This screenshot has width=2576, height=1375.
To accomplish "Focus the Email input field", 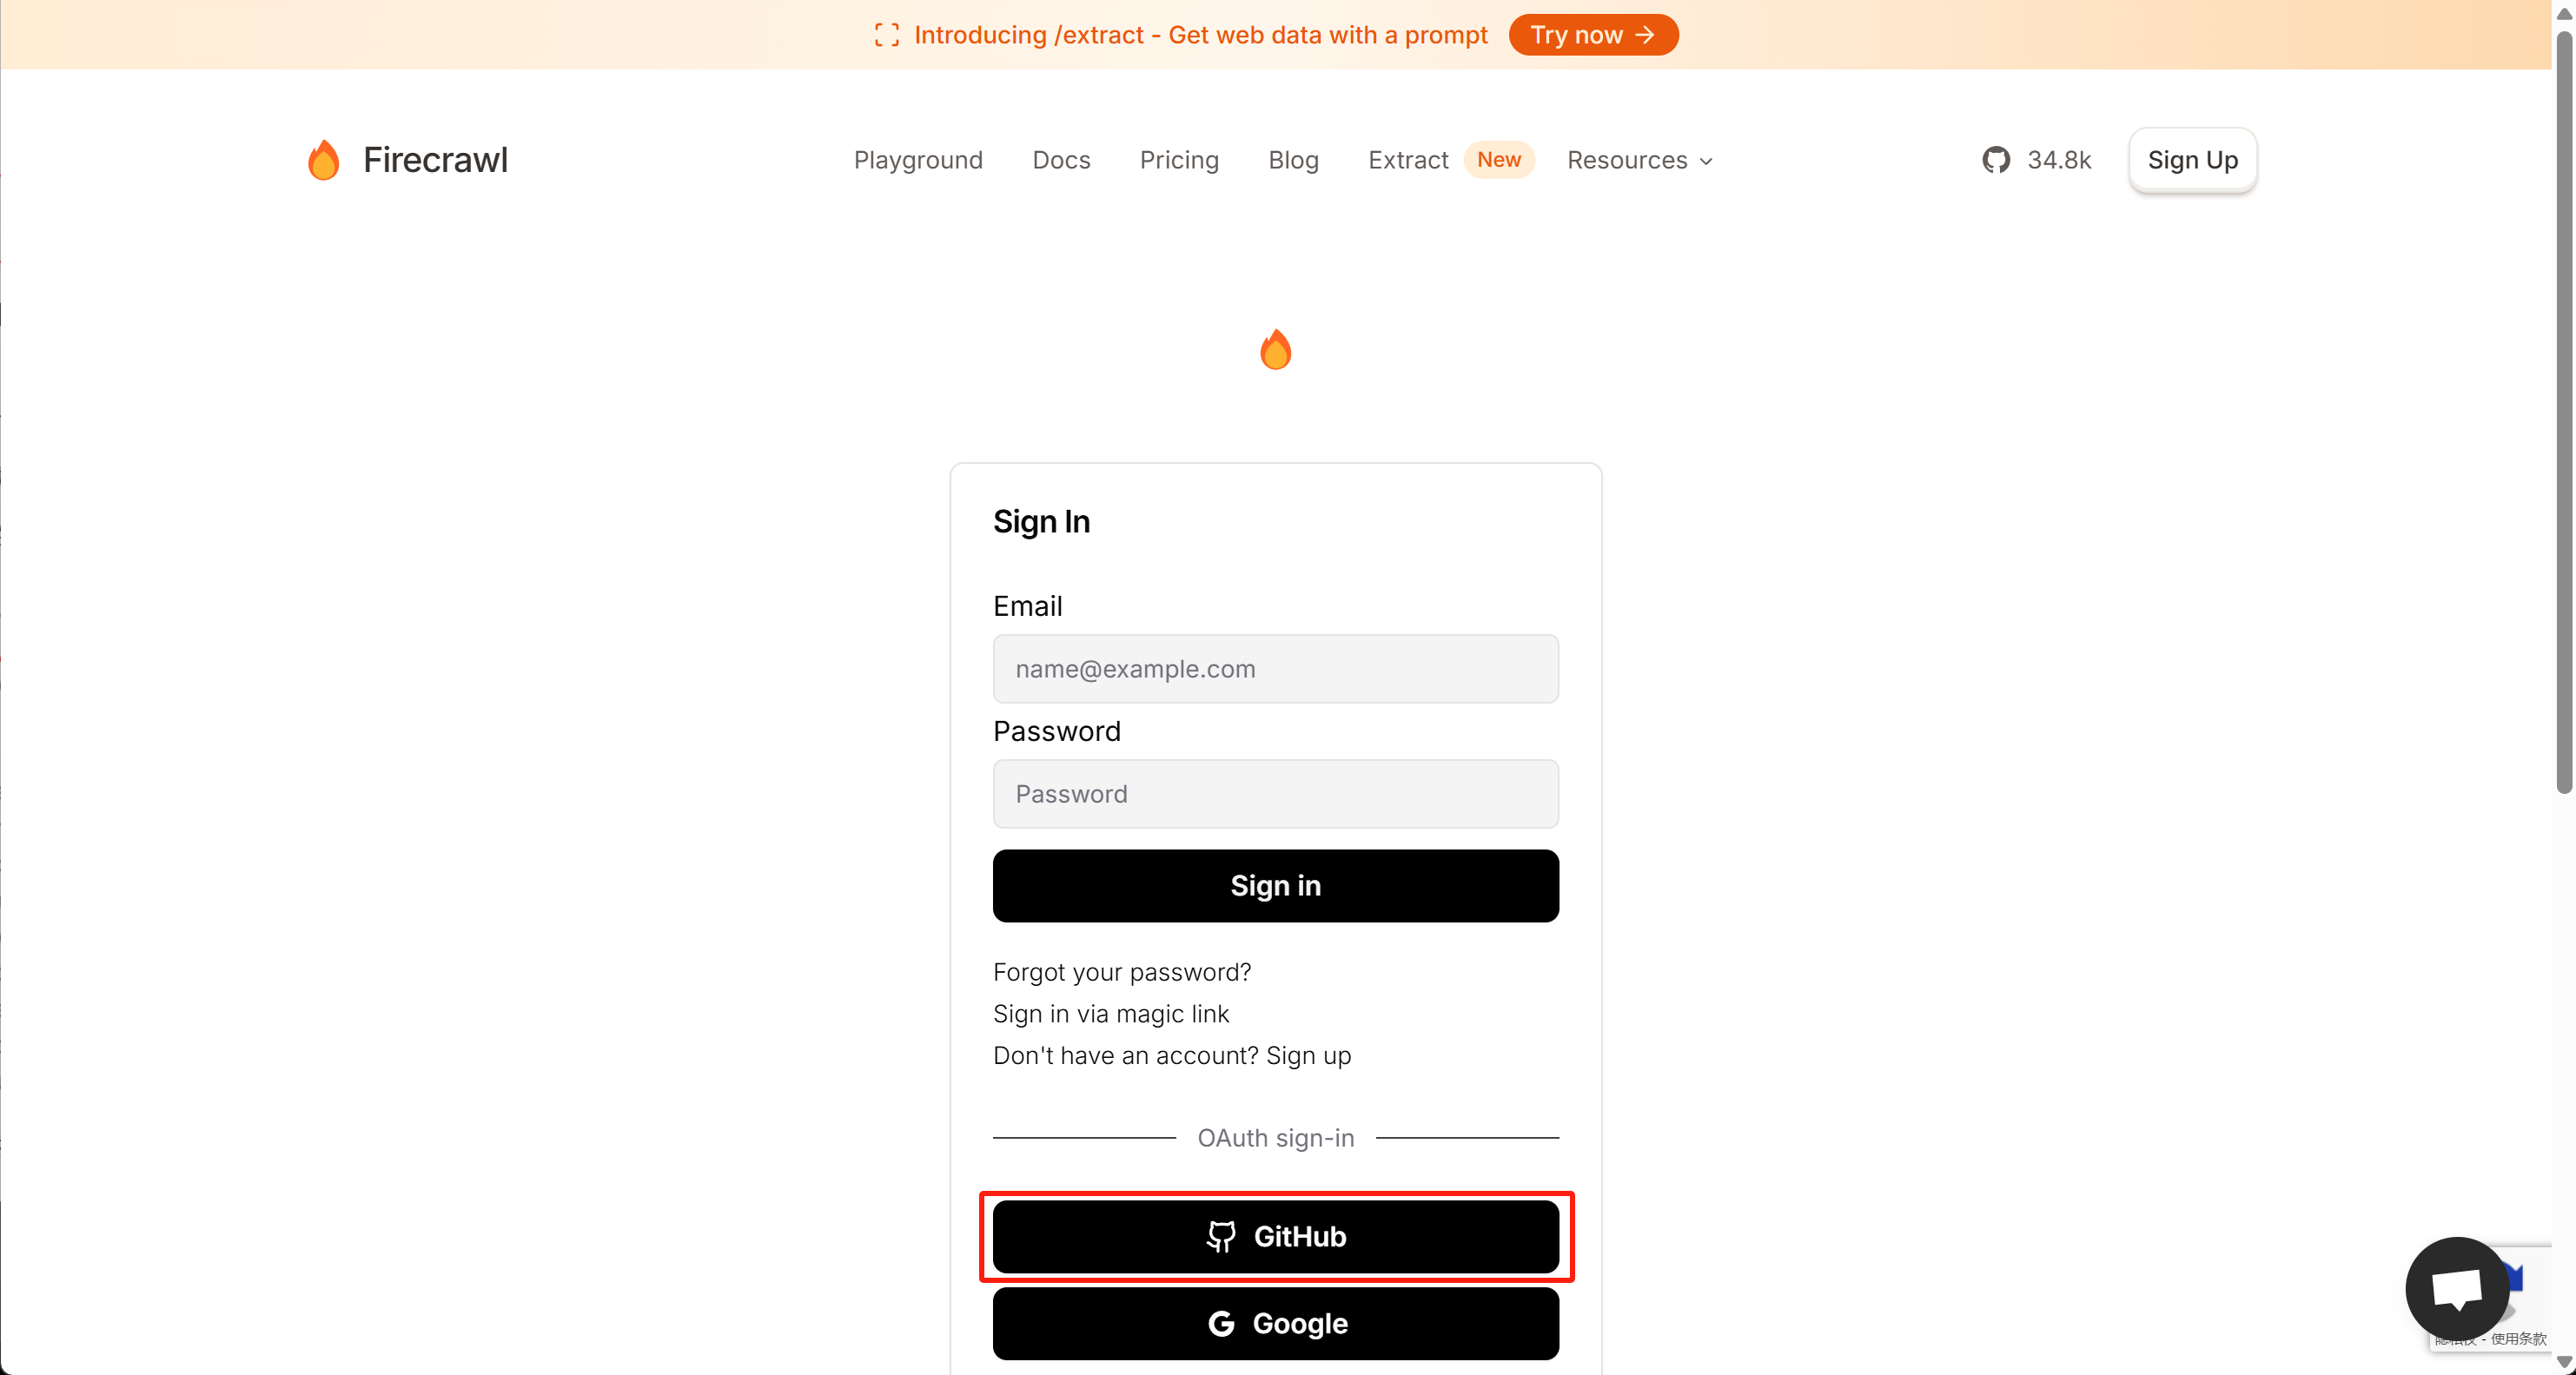I will click(1275, 669).
